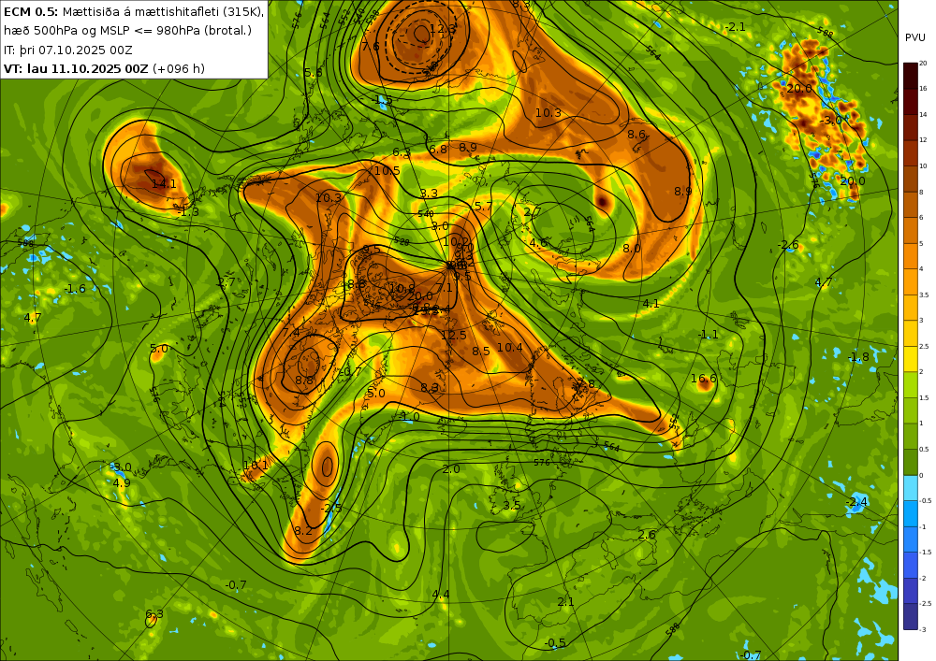Click the '528' height contour label
The width and height of the screenshot is (936, 661).
coord(402,242)
